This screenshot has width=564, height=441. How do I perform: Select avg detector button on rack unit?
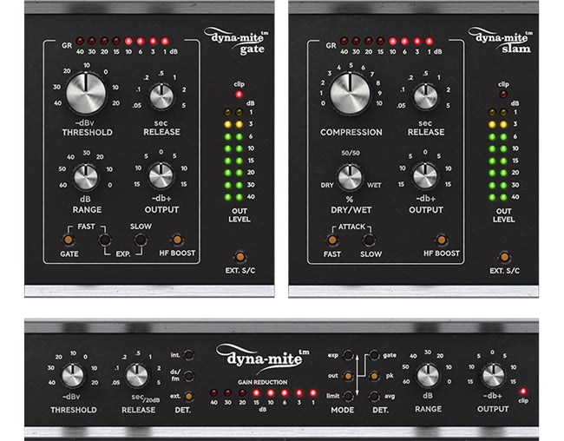[375, 397]
